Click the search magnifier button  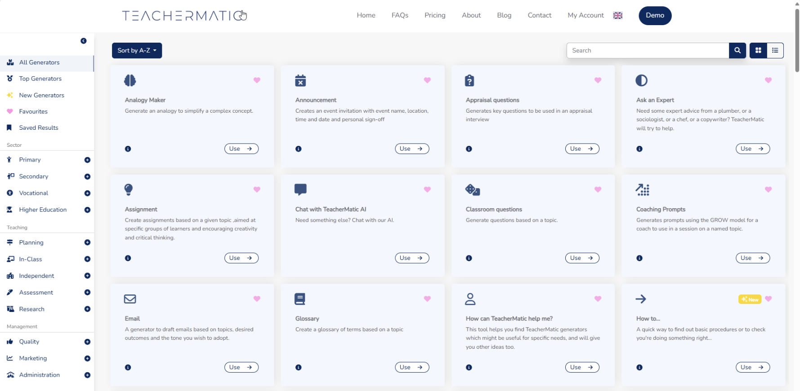[737, 50]
